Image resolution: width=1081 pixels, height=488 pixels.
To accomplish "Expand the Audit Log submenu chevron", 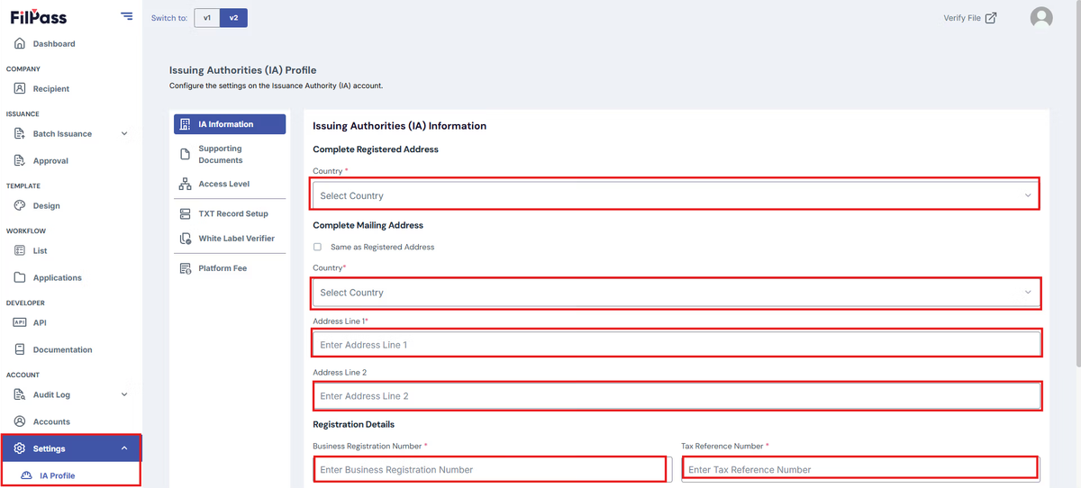I will (124, 394).
